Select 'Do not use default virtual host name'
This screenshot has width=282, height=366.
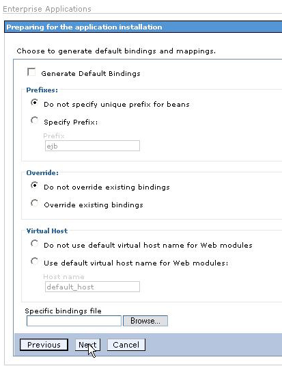click(34, 244)
